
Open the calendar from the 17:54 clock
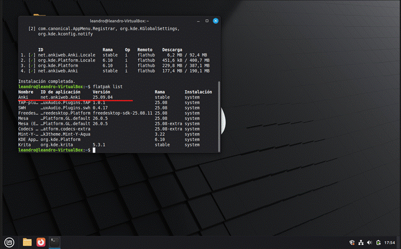click(389, 243)
